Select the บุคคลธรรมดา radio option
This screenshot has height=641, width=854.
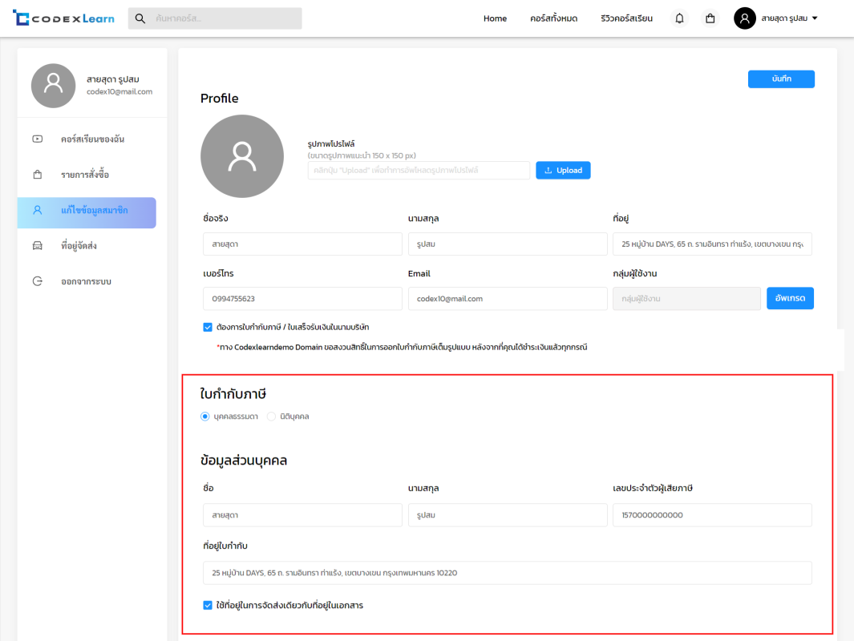(x=205, y=417)
